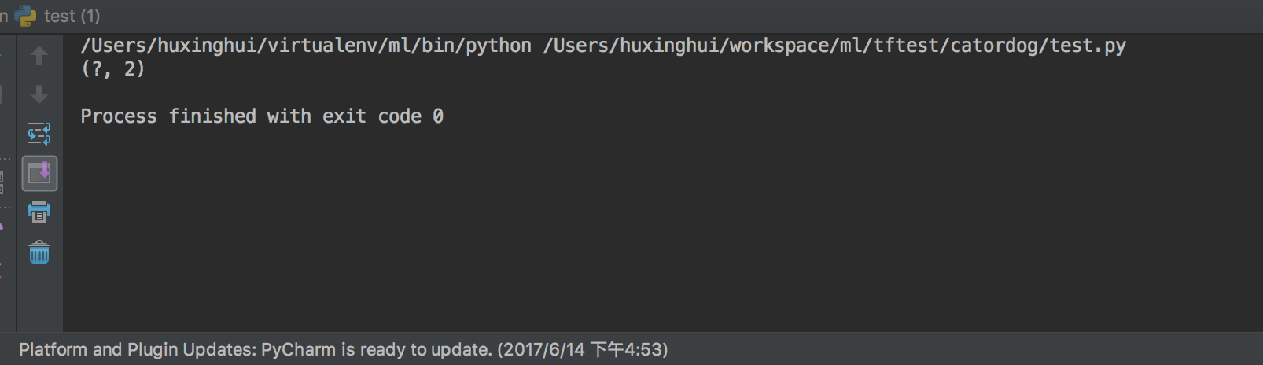Viewport: 1263px width, 365px height.
Task: Switch to the test (1) run tab
Action: pos(58,16)
